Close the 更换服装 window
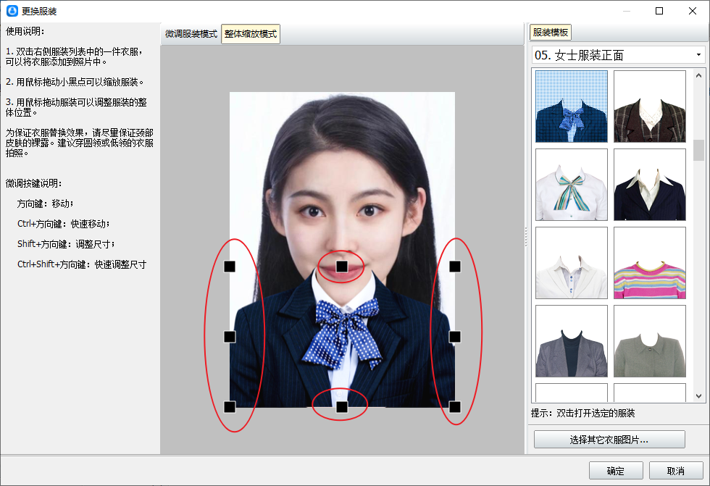 pyautogui.click(x=693, y=11)
